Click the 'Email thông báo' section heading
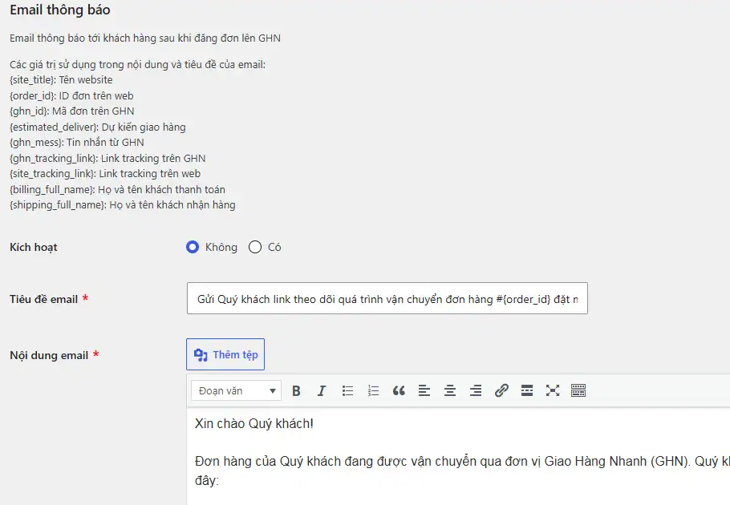This screenshot has height=505, width=730. point(60,10)
